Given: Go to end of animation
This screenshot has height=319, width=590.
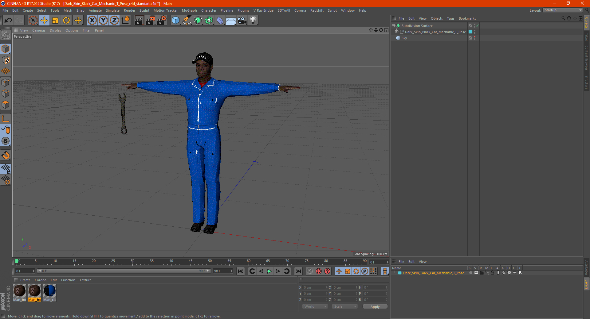Looking at the screenshot, I should point(298,271).
